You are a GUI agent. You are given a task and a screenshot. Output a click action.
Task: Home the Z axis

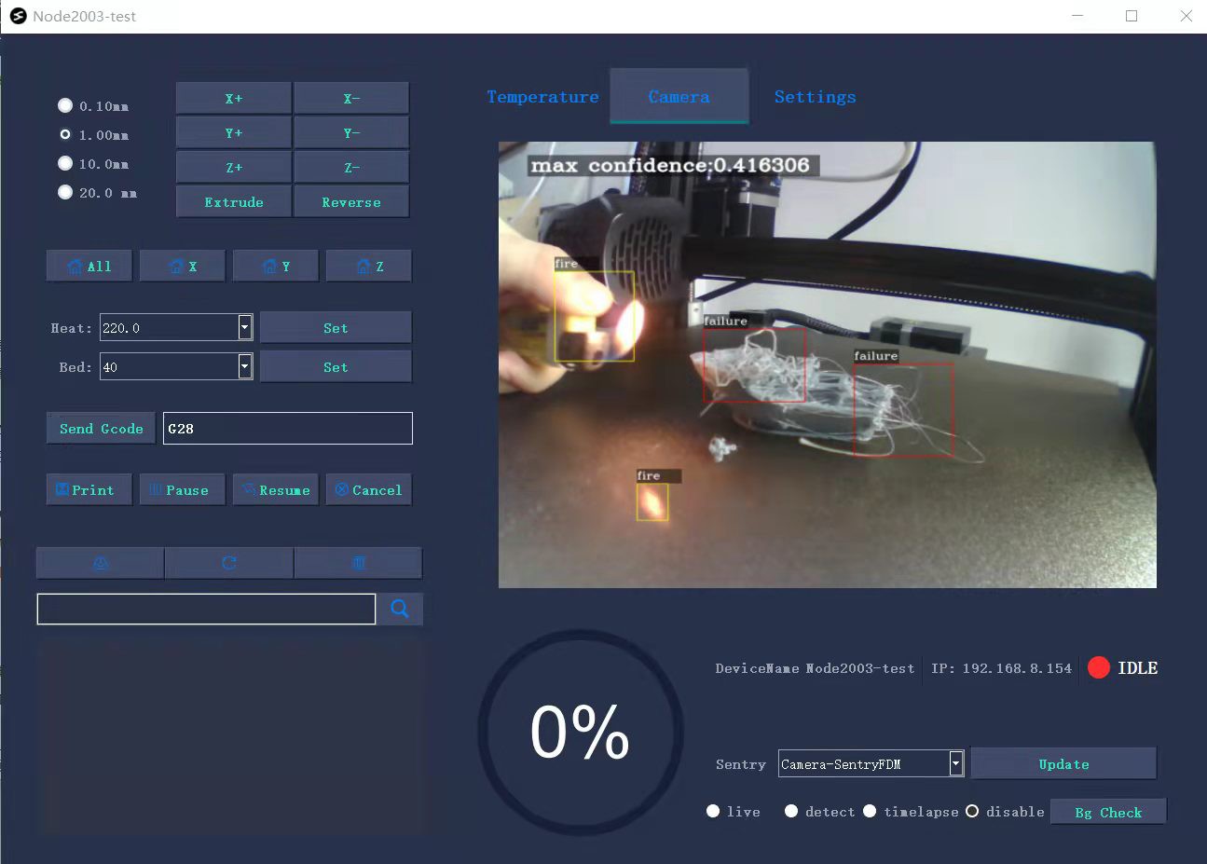click(x=369, y=267)
